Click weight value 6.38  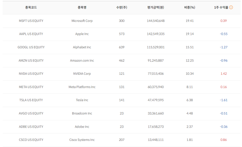coord(189,100)
